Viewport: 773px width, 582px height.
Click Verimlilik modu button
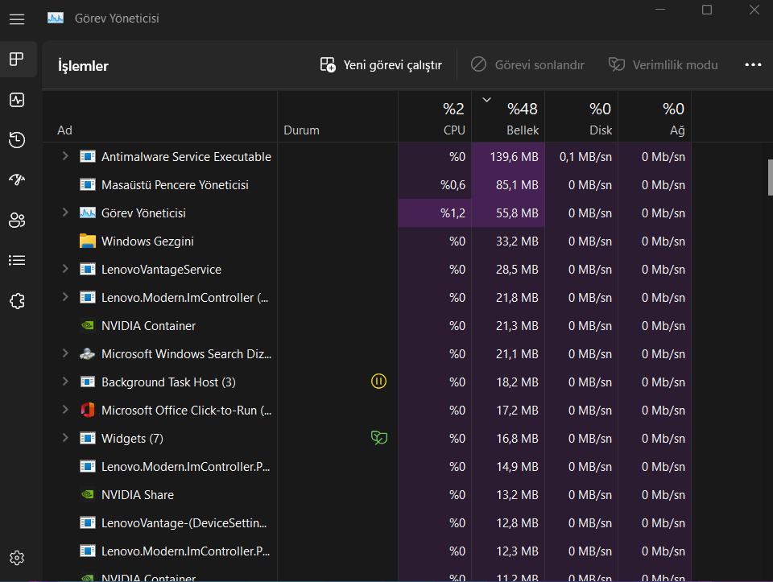point(663,65)
